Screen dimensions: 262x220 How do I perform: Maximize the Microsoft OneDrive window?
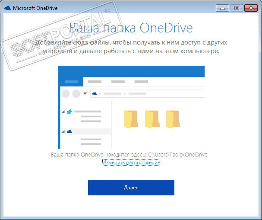tap(237, 8)
